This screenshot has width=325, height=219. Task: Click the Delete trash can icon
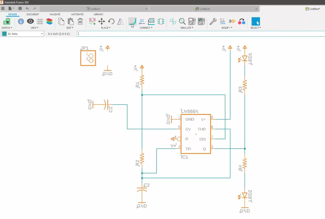[x=80, y=21]
